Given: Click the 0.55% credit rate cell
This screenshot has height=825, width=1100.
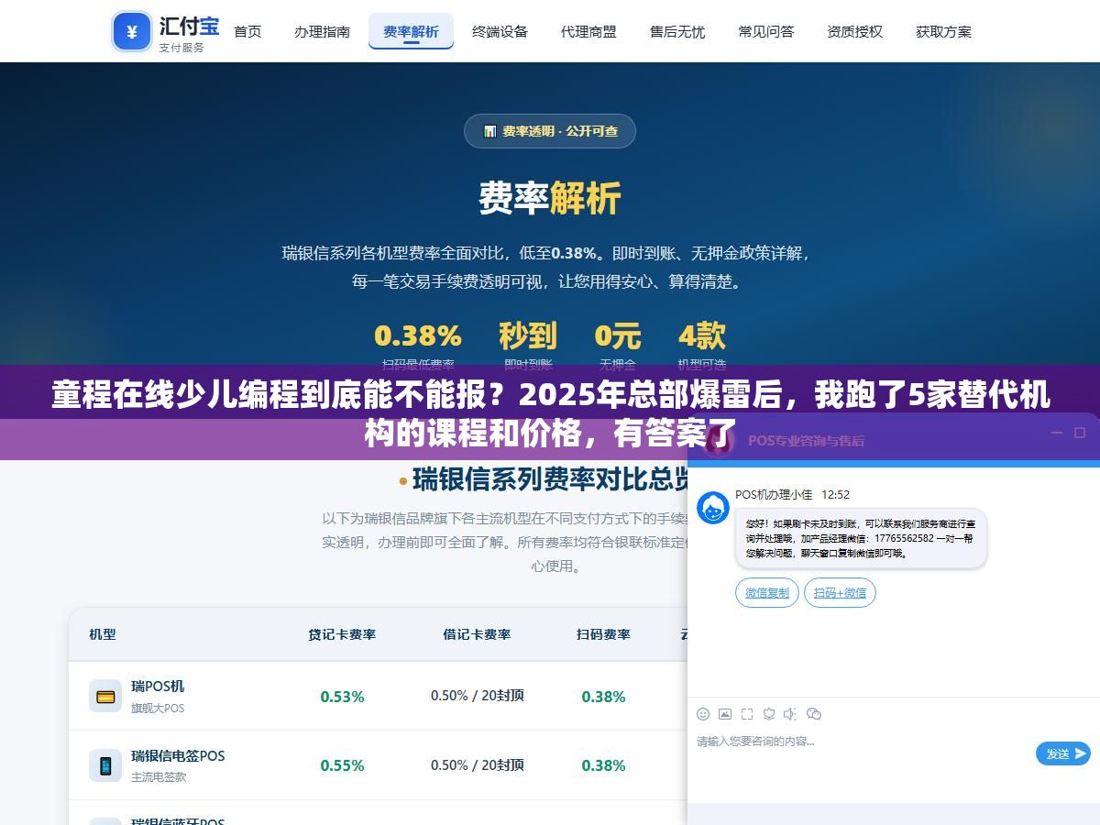Looking at the screenshot, I should click(x=342, y=765).
